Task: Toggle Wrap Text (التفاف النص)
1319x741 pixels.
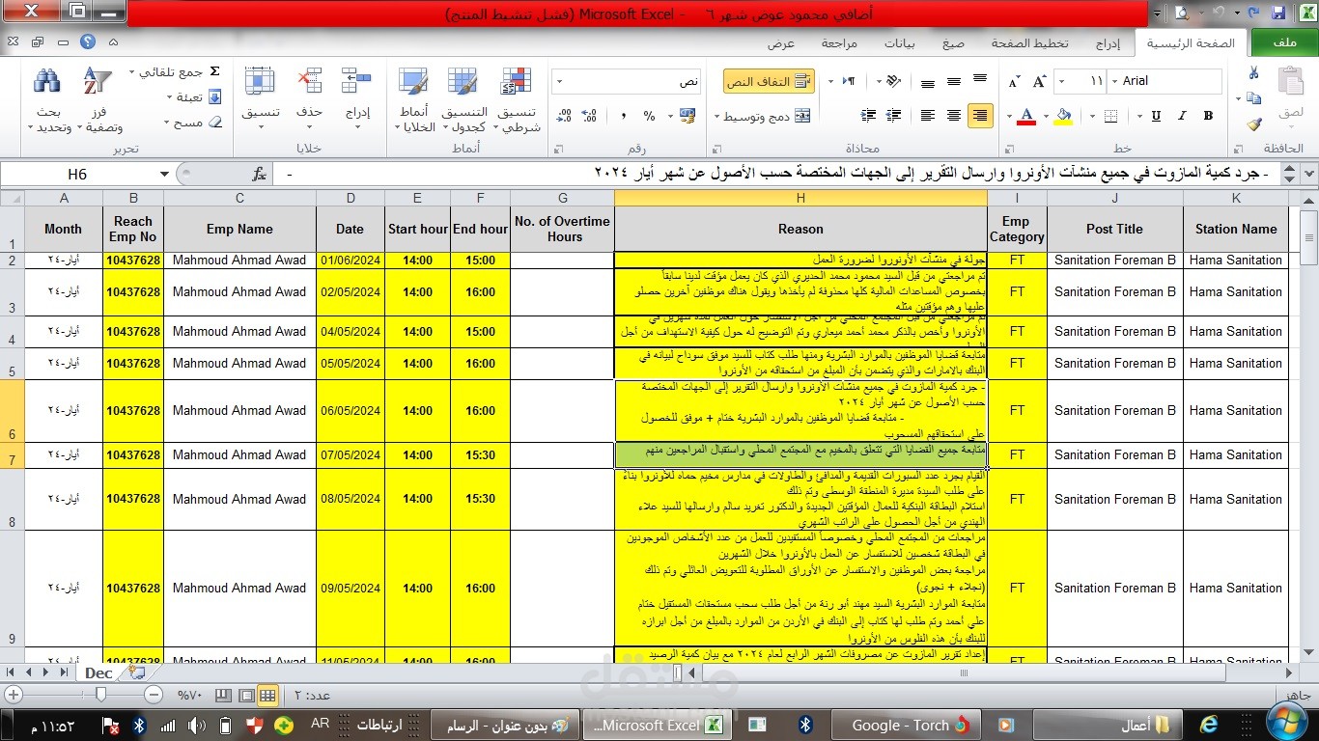Action: 769,81
